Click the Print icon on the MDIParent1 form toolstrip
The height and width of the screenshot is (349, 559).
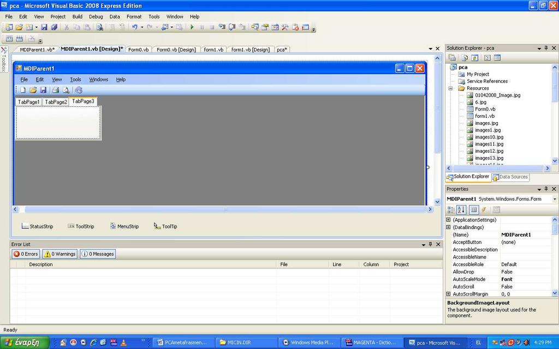56,90
